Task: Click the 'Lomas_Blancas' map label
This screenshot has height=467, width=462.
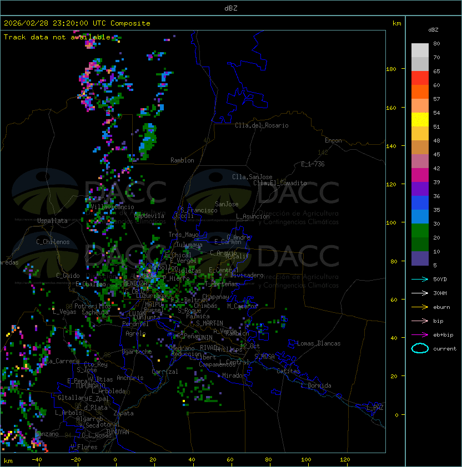Action: coord(319,343)
